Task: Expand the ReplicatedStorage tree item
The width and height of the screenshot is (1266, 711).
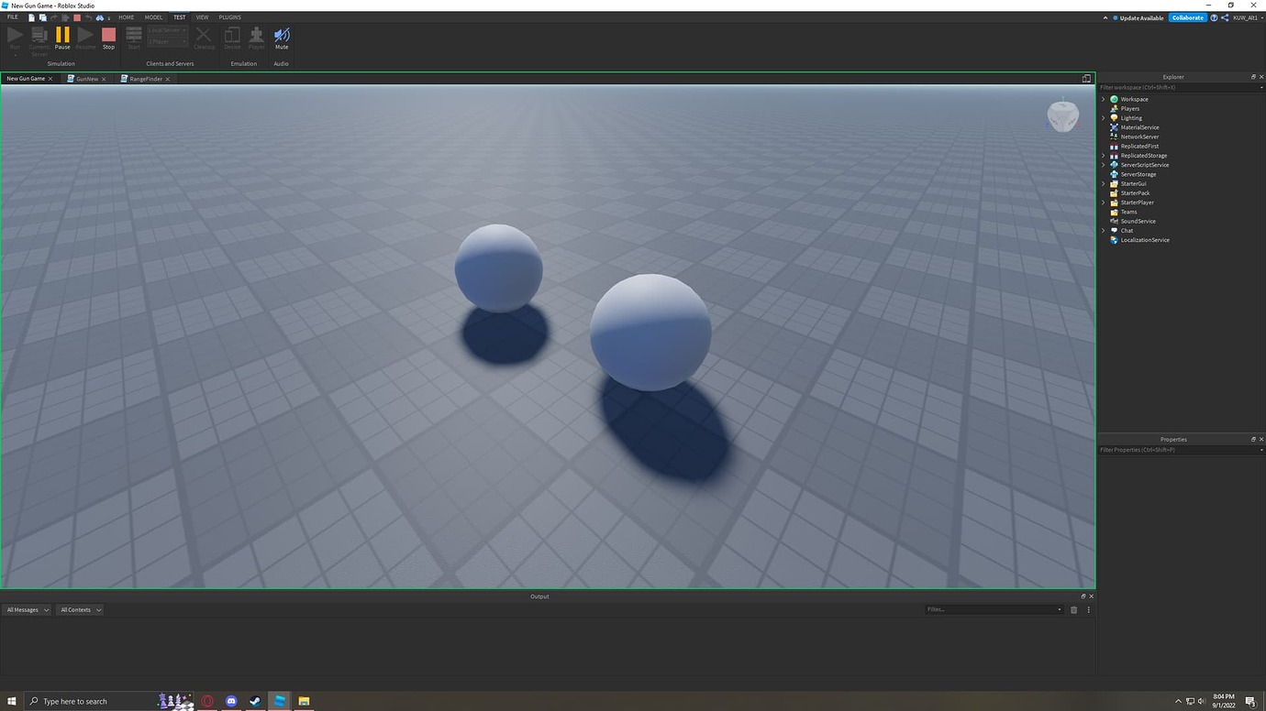Action: (x=1103, y=155)
